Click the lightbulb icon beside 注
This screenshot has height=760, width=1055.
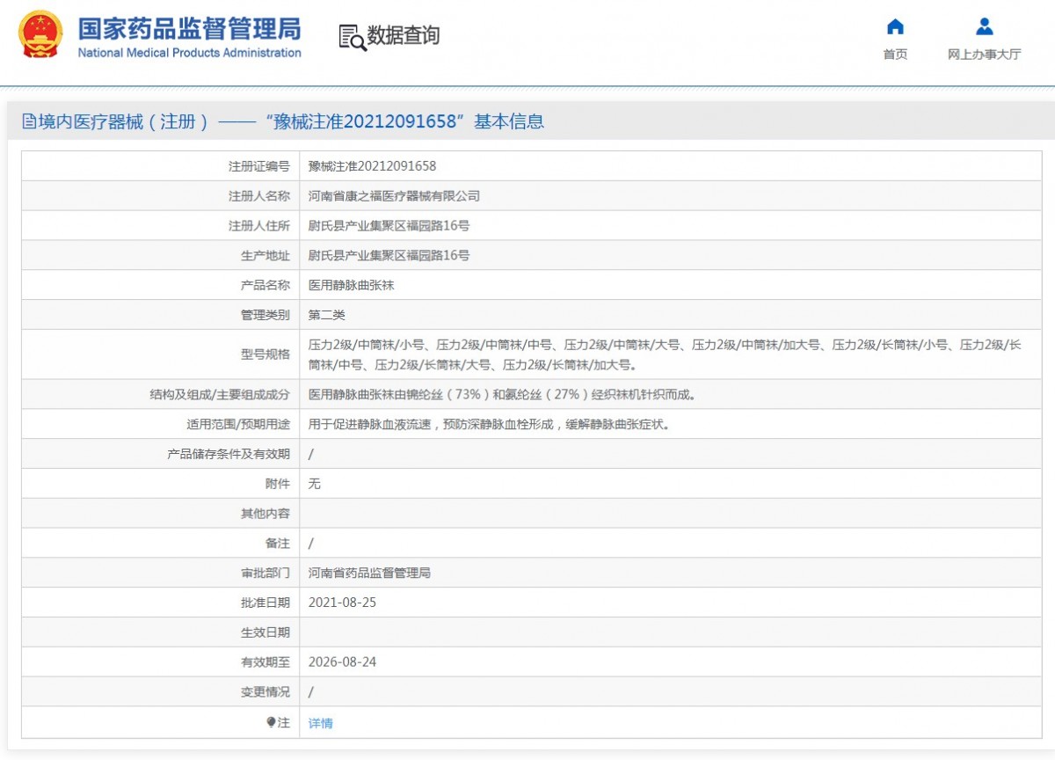[x=272, y=722]
